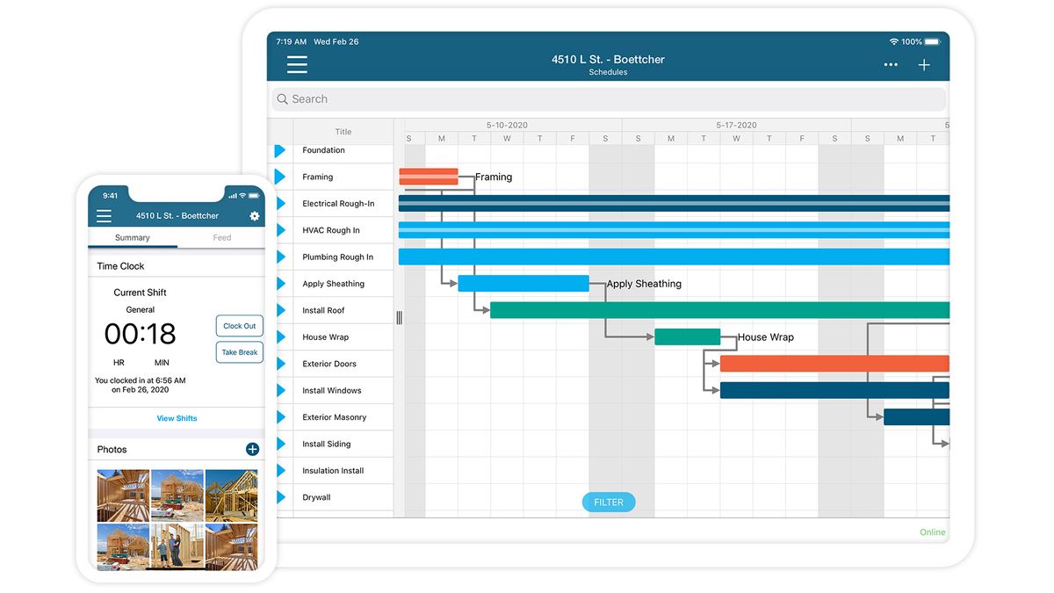Expand the Plumbing Rough In row triangle
The image size is (1054, 593).
point(279,257)
